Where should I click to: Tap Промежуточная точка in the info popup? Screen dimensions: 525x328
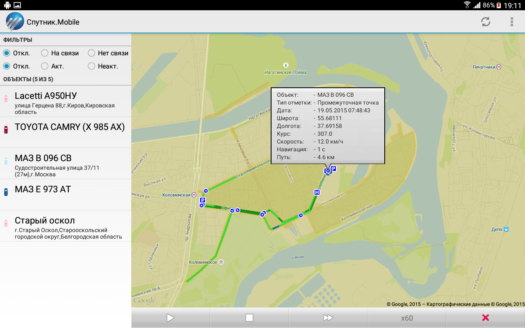pyautogui.click(x=348, y=102)
